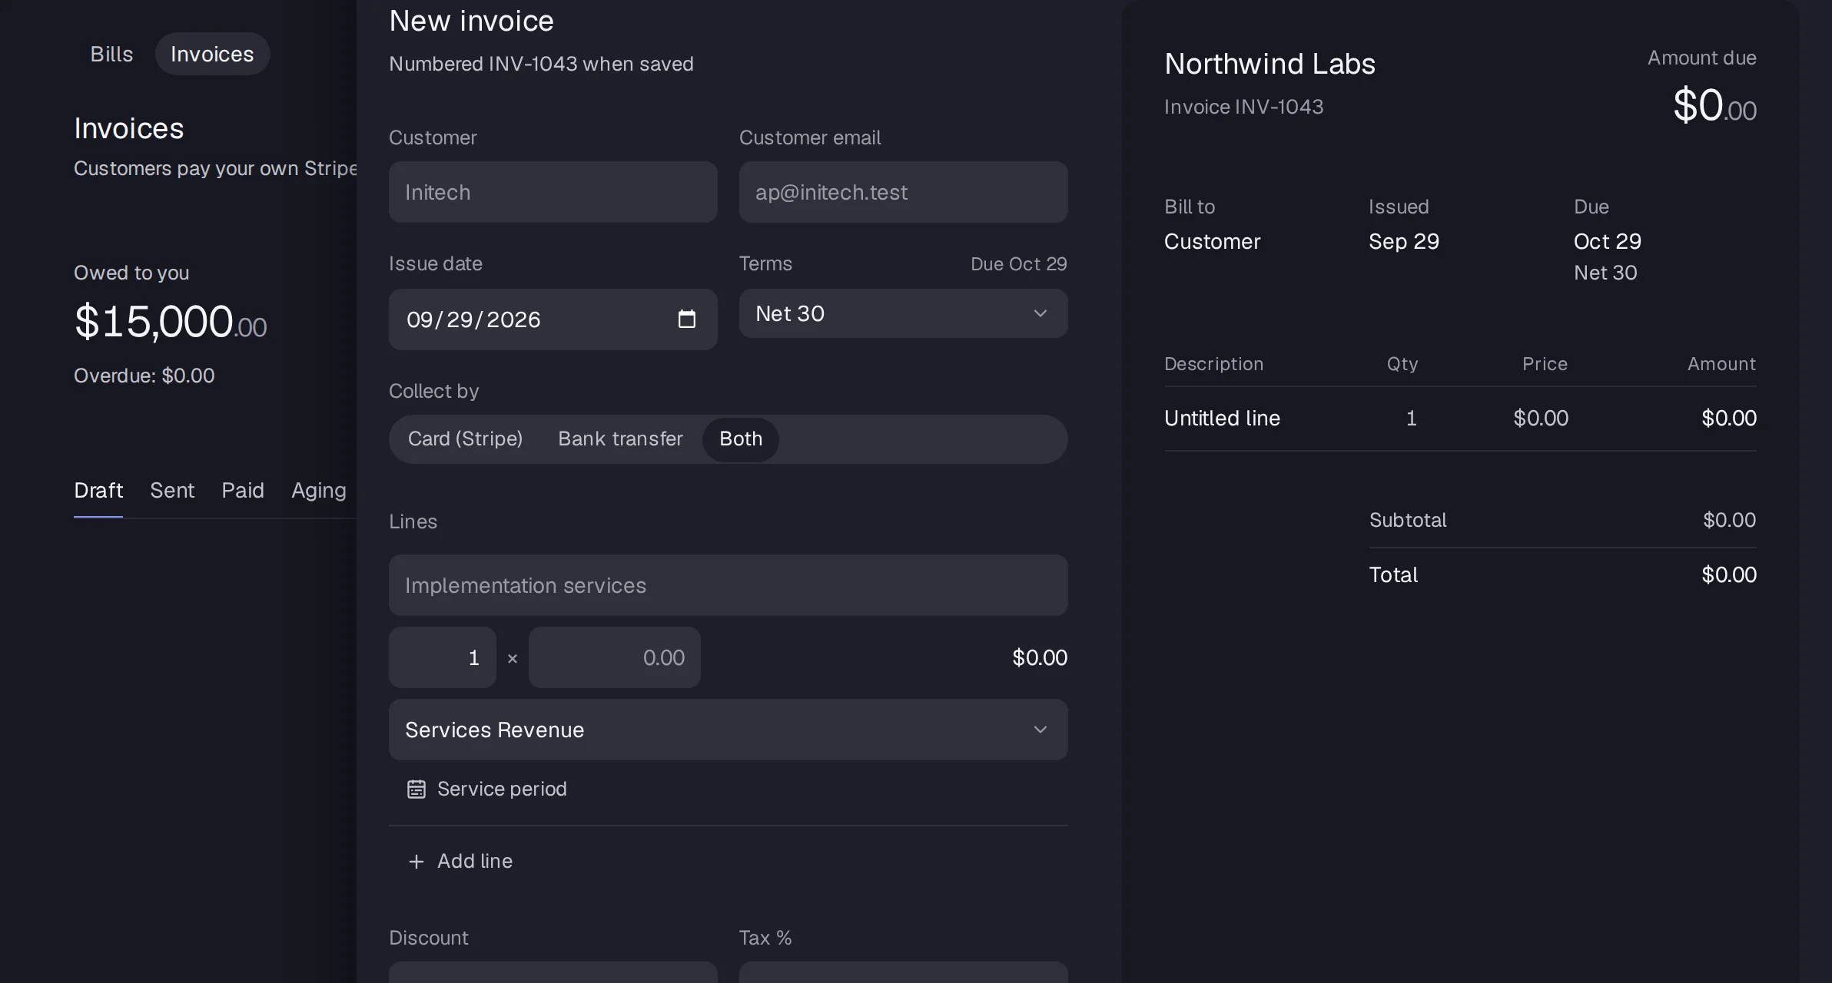This screenshot has width=1832, height=983.
Task: Click the Northwind Labs preview heading
Action: 1269,64
